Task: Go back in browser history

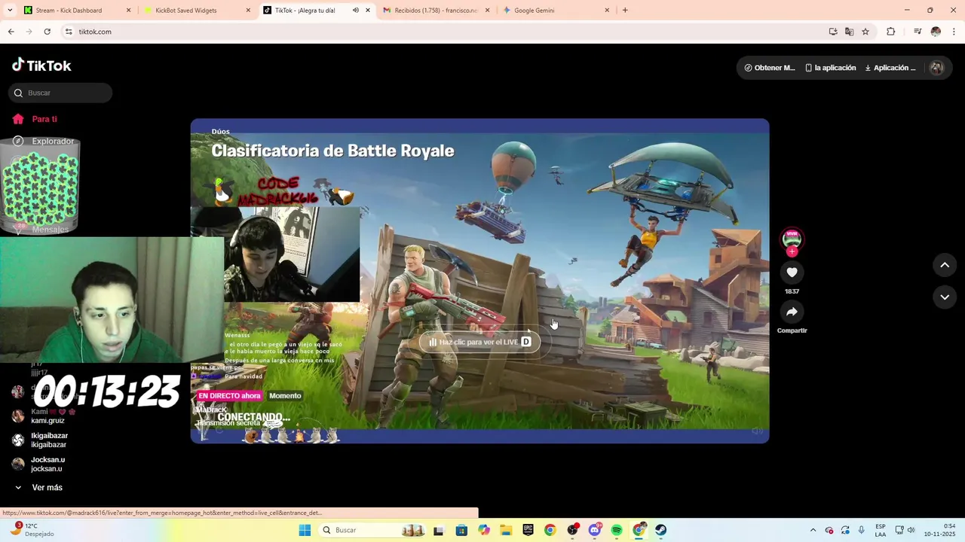Action: tap(11, 32)
